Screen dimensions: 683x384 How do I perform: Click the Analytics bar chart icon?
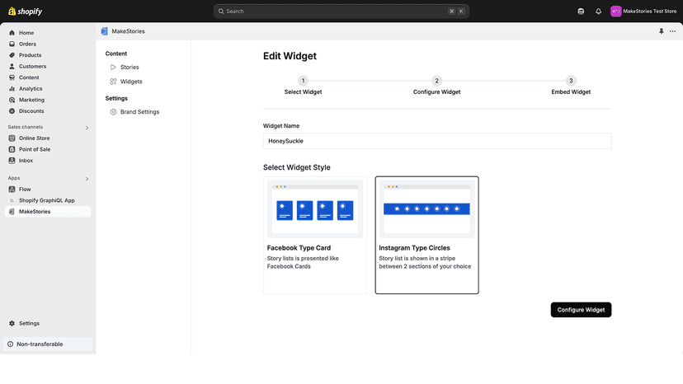(12, 89)
